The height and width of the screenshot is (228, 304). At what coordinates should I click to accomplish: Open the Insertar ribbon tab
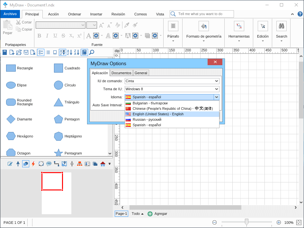click(x=96, y=14)
